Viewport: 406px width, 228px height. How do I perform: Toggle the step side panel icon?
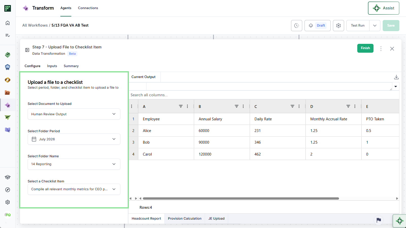[27, 50]
